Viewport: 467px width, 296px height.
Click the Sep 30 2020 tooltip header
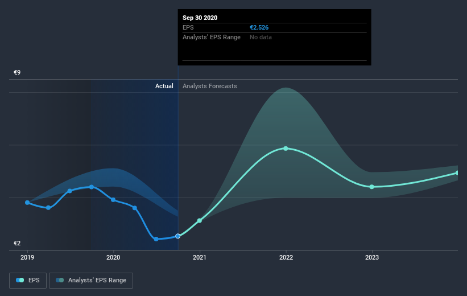(200, 18)
